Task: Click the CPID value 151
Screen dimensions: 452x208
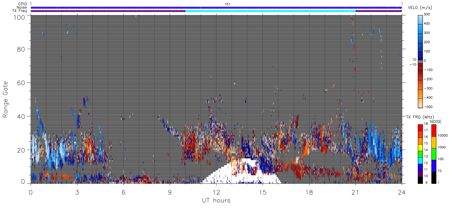Action: pyautogui.click(x=227, y=4)
